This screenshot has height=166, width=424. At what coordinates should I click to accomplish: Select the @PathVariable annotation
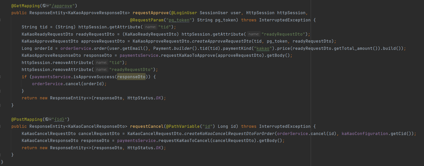[183, 126]
